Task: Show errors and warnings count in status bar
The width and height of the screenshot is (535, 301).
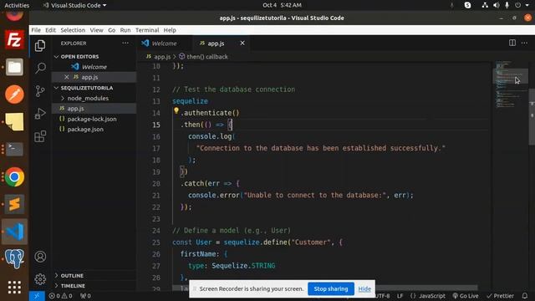Action: [x=60, y=296]
